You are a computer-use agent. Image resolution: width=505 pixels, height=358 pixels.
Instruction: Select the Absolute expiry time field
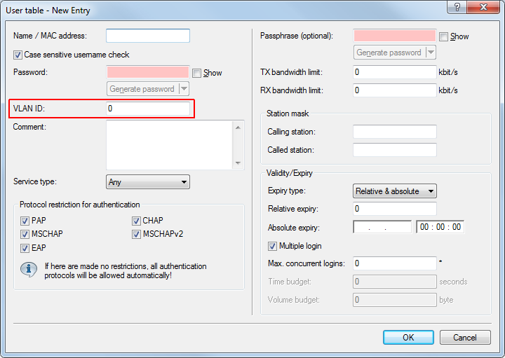pyautogui.click(x=440, y=227)
